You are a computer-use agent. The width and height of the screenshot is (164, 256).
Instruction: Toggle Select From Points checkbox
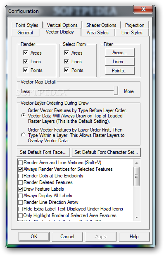[67, 70]
